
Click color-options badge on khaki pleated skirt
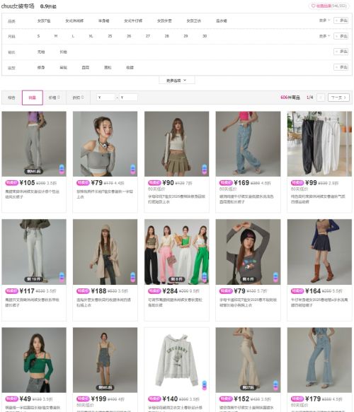tap(204, 169)
